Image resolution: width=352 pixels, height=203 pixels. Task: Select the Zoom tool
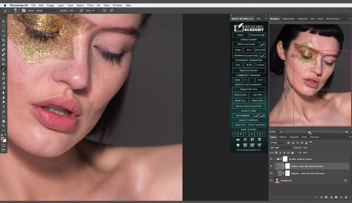pos(3,126)
